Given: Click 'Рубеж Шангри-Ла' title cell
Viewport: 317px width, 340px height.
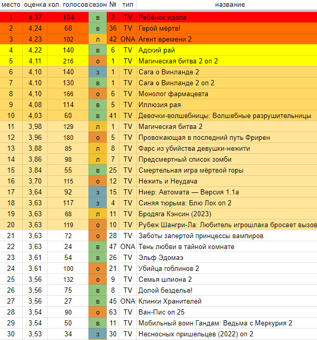Looking at the screenshot, I should coord(226,225).
